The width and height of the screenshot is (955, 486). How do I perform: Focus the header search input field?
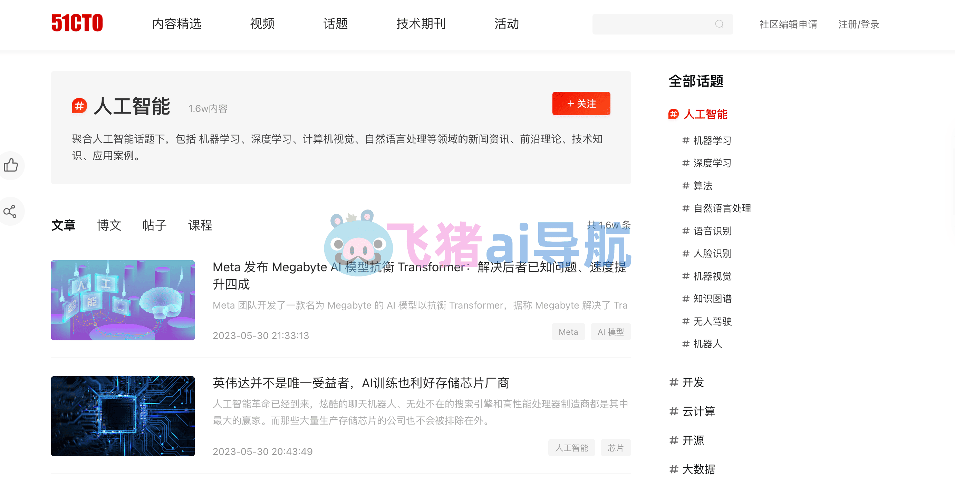coord(662,24)
